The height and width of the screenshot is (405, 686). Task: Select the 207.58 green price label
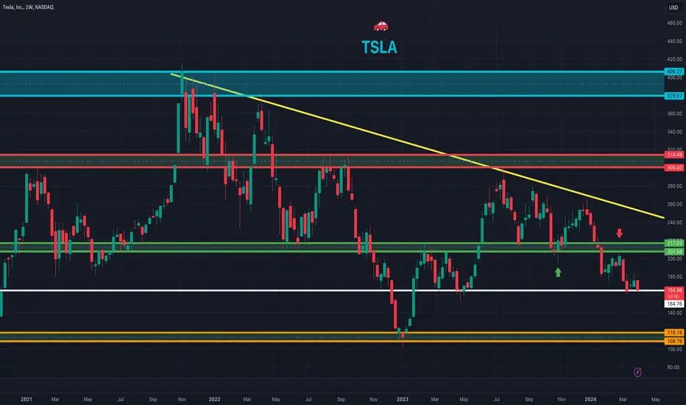(x=673, y=252)
